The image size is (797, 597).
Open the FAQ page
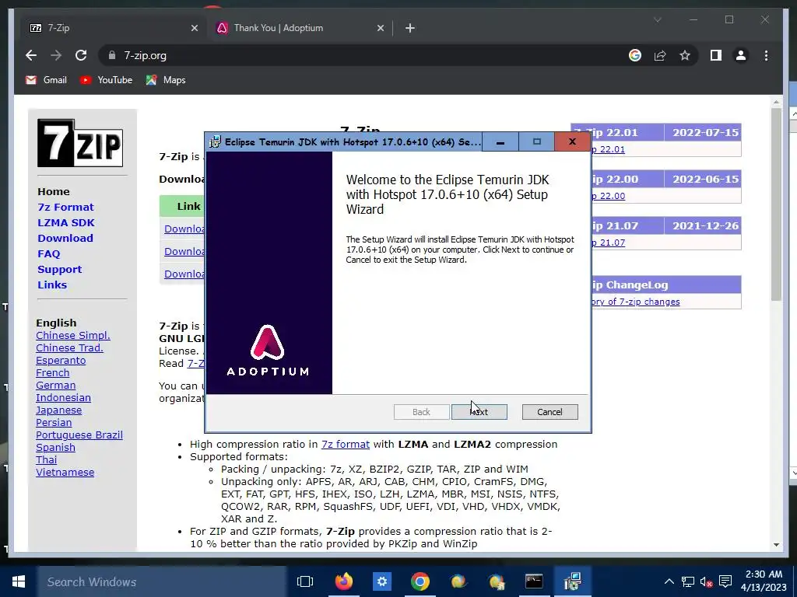coord(49,254)
